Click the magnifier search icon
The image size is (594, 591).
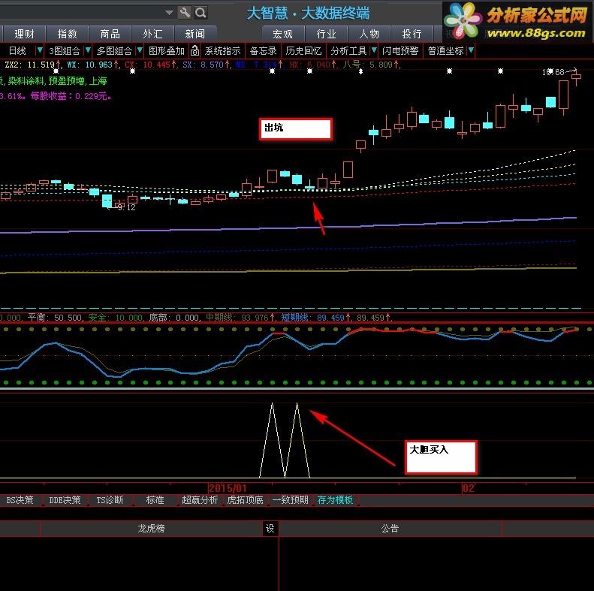tap(201, 13)
